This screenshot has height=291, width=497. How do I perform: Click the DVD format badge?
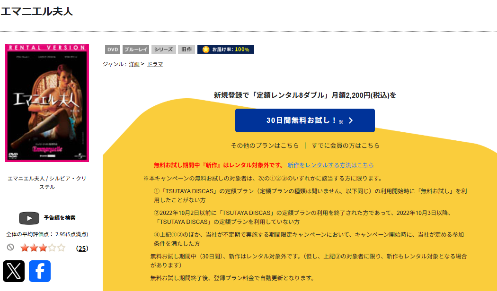113,49
